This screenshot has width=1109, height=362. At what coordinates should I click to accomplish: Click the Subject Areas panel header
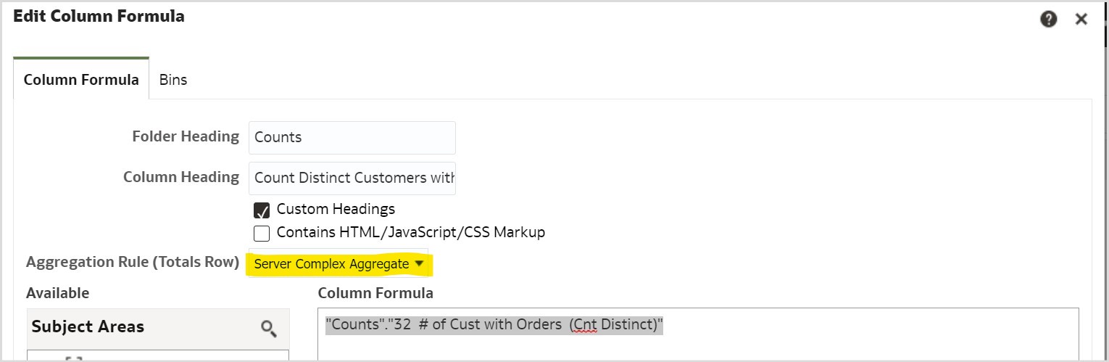point(88,327)
